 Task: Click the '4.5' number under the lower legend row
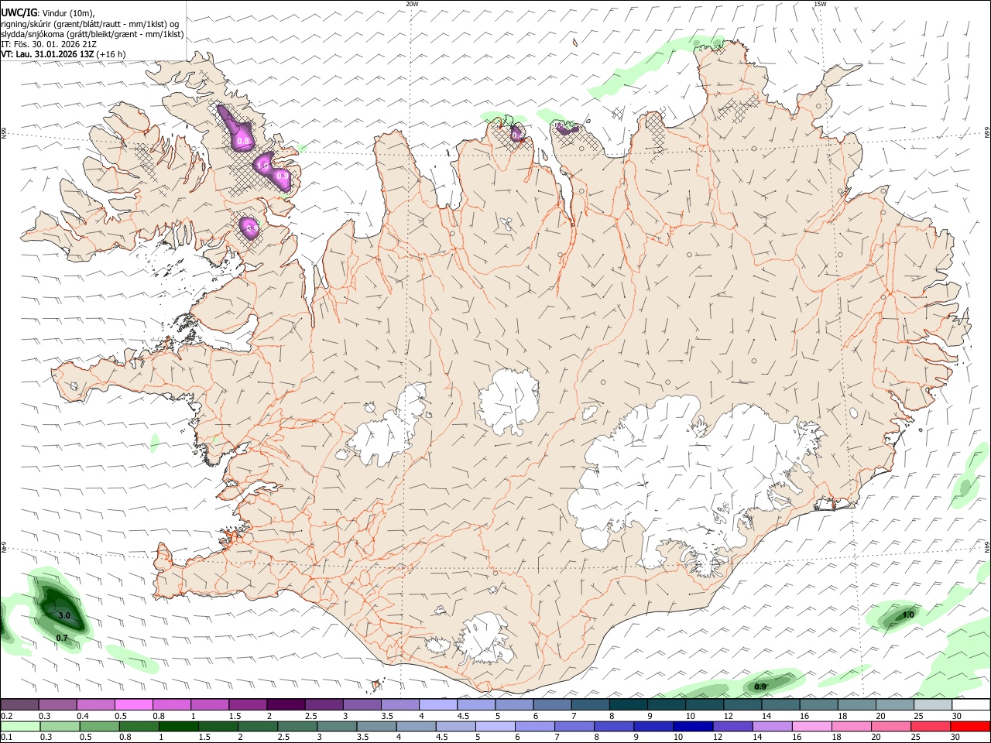[442, 738]
